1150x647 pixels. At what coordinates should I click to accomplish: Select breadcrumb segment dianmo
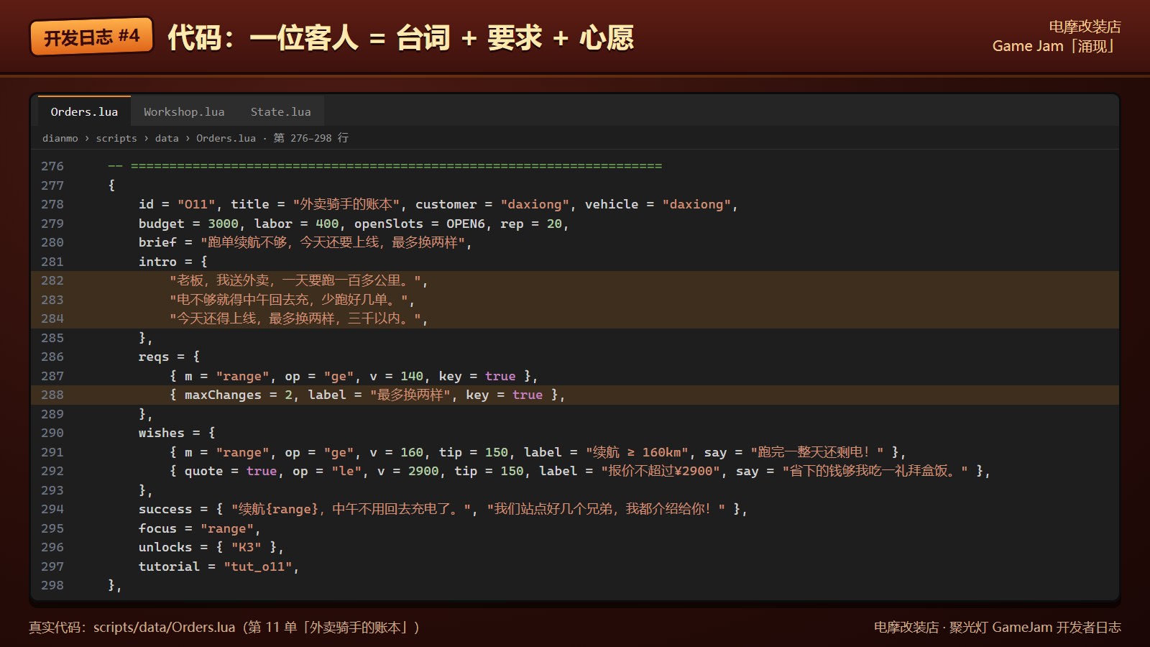pos(60,138)
